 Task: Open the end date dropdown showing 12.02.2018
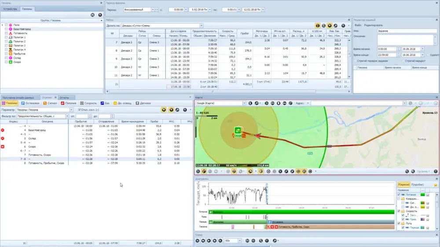pyautogui.click(x=263, y=10)
